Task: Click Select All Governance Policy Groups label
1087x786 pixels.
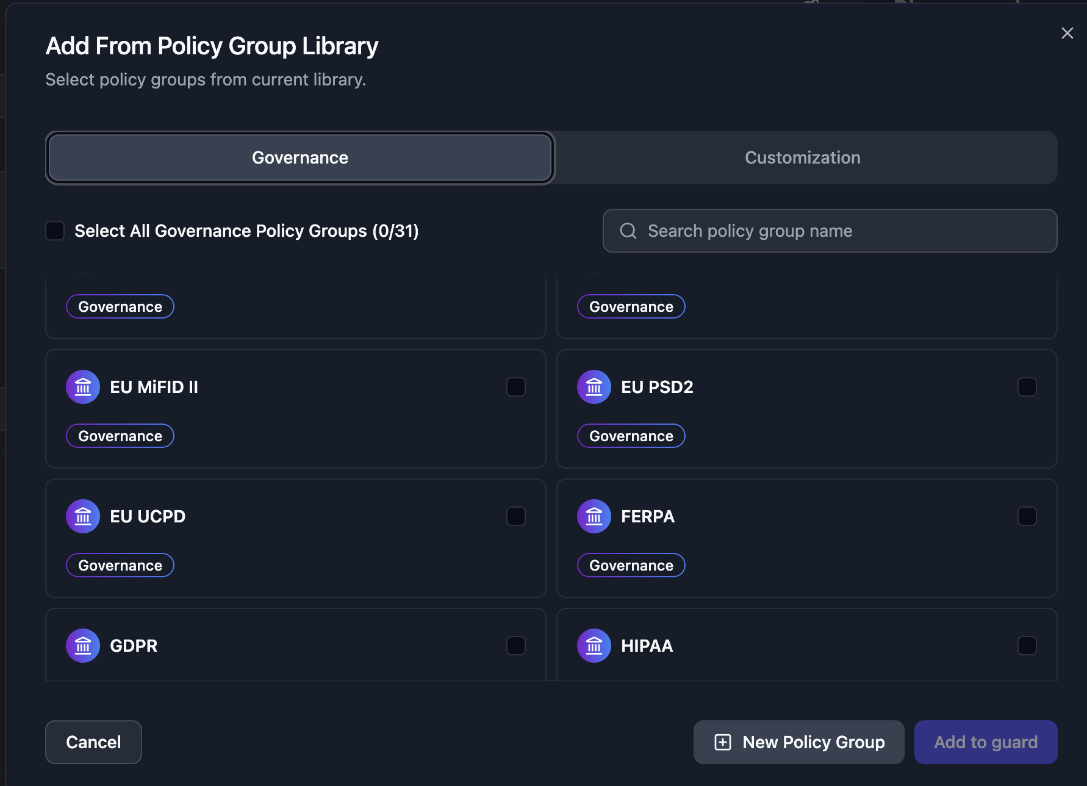Action: pyautogui.click(x=246, y=231)
